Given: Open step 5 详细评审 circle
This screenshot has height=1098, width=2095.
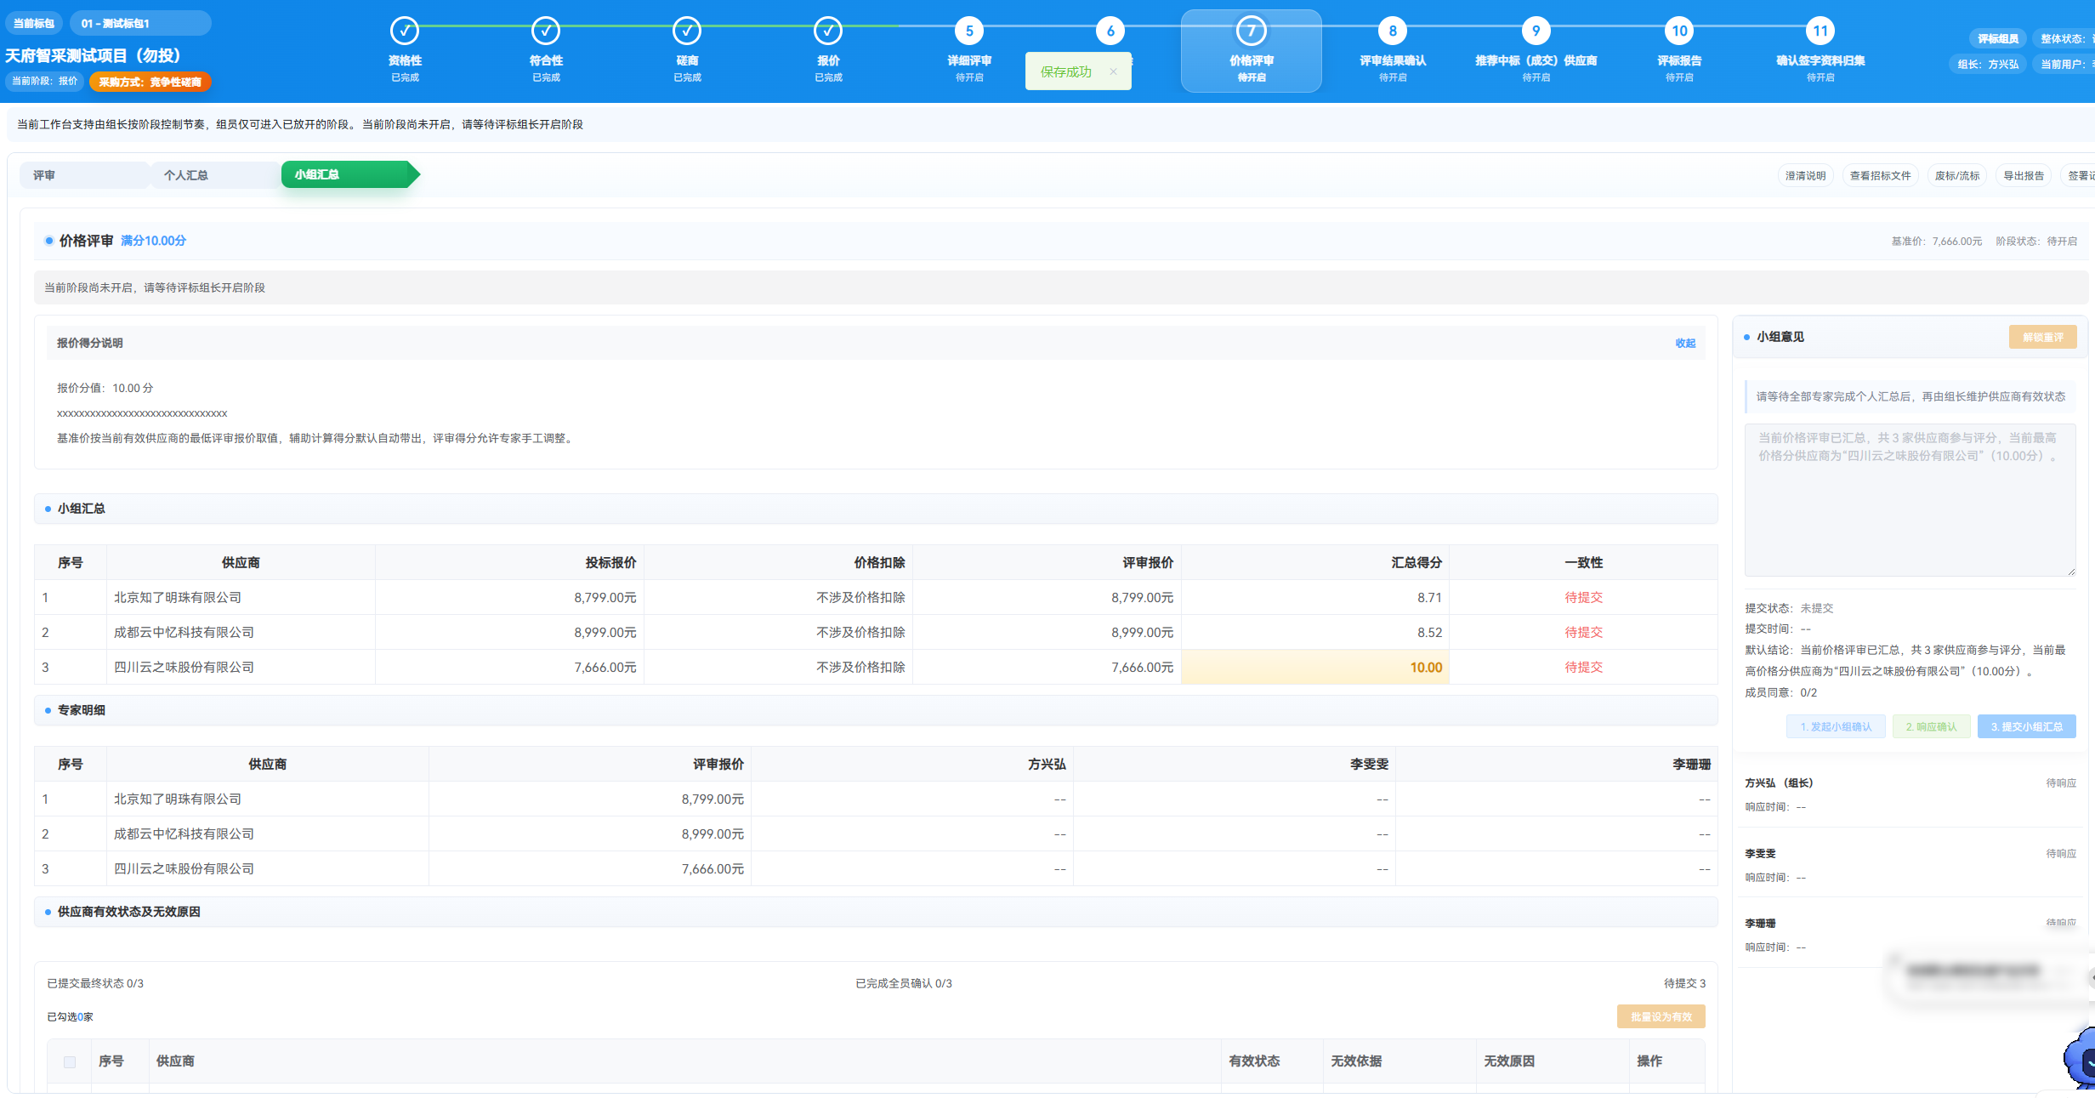Looking at the screenshot, I should tap(969, 31).
